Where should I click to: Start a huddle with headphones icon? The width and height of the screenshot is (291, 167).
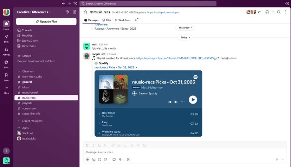point(267,12)
